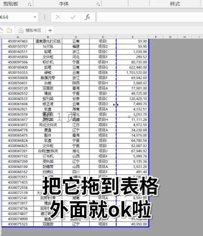Click cell with ID 4500150767

tap(18, 46)
